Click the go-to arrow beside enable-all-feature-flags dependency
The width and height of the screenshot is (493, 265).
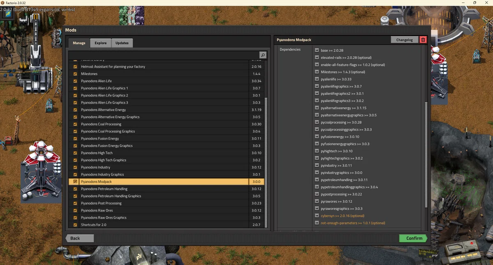(317, 65)
